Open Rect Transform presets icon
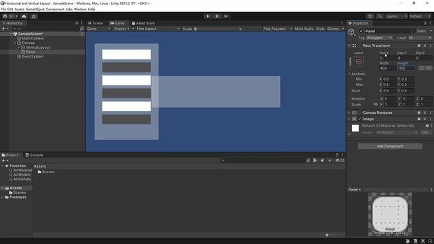The image size is (434, 244). pos(425,45)
